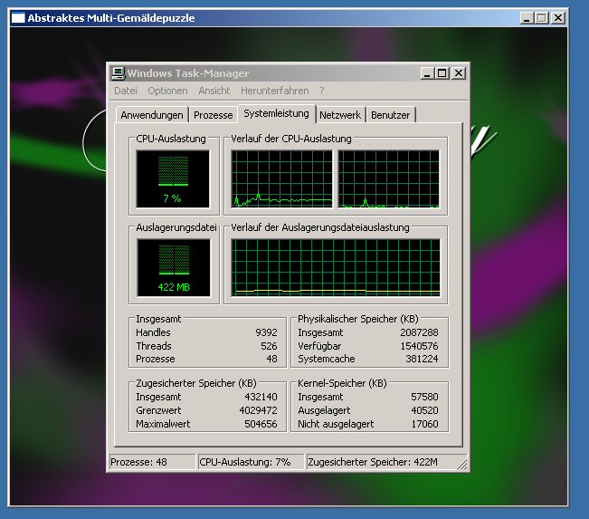The width and height of the screenshot is (589, 519).
Task: Click the CPU-Auslastung 7 % gauge
Action: [x=172, y=179]
